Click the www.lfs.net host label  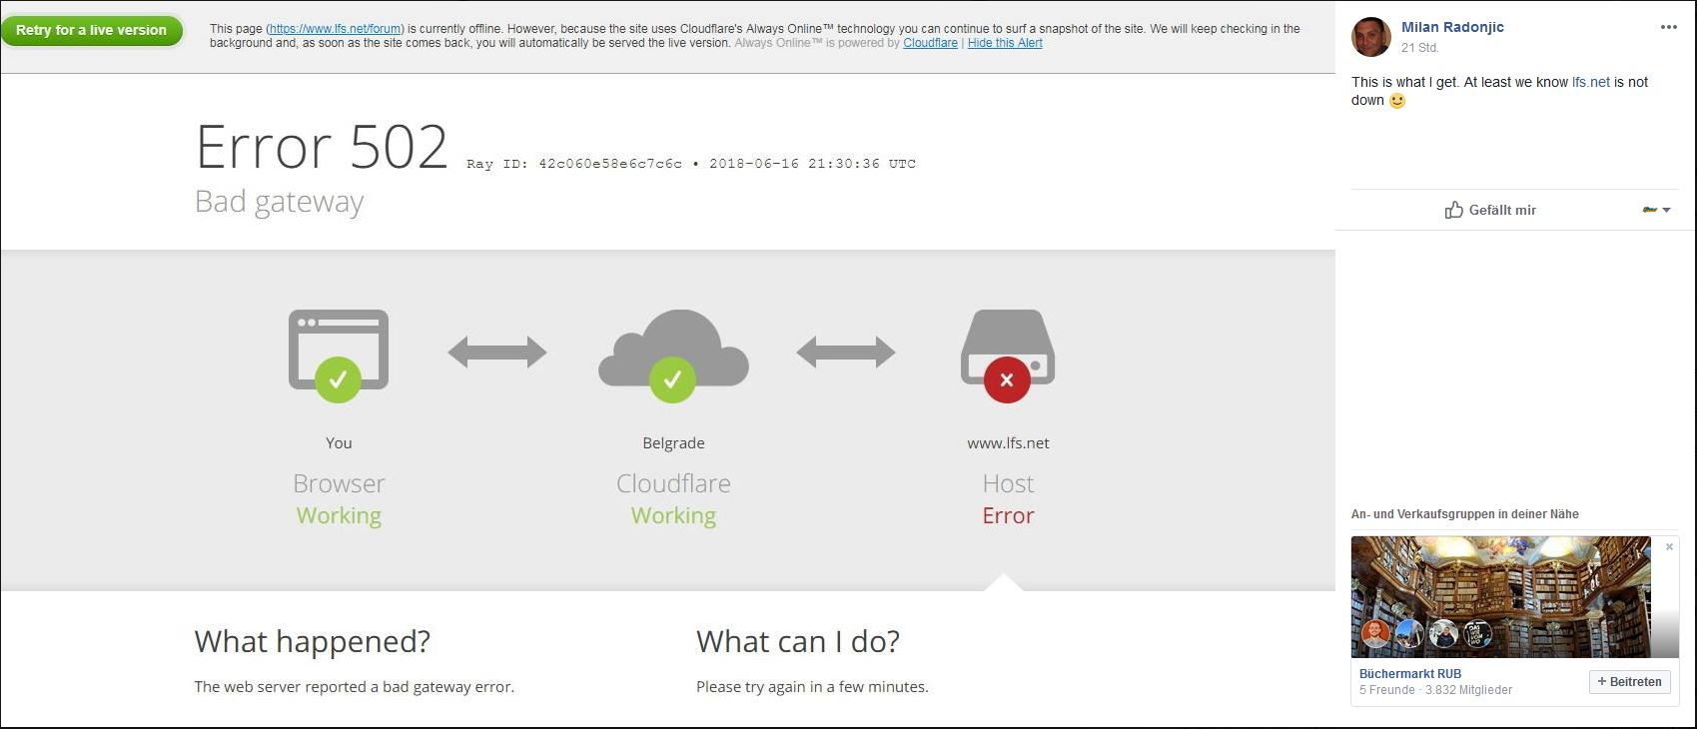point(1008,443)
